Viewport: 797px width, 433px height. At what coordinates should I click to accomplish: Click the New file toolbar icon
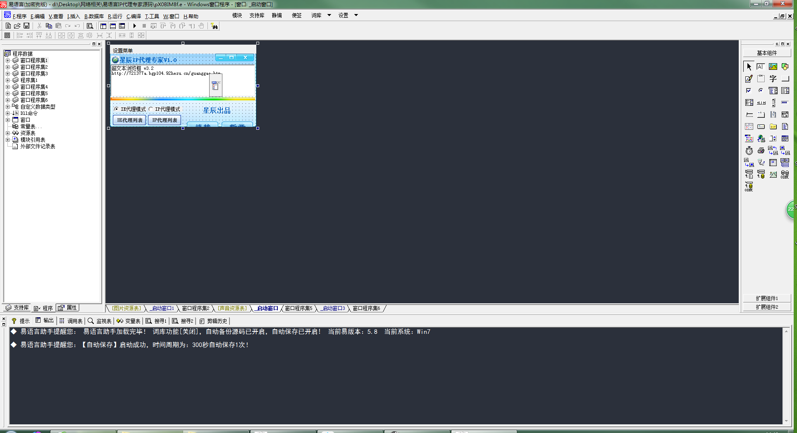8,26
